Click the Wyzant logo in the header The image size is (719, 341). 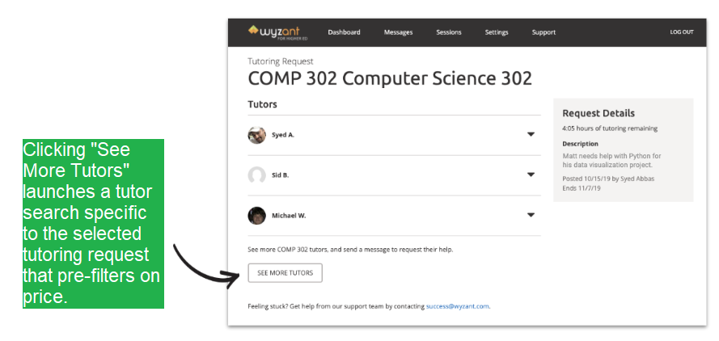tap(277, 32)
